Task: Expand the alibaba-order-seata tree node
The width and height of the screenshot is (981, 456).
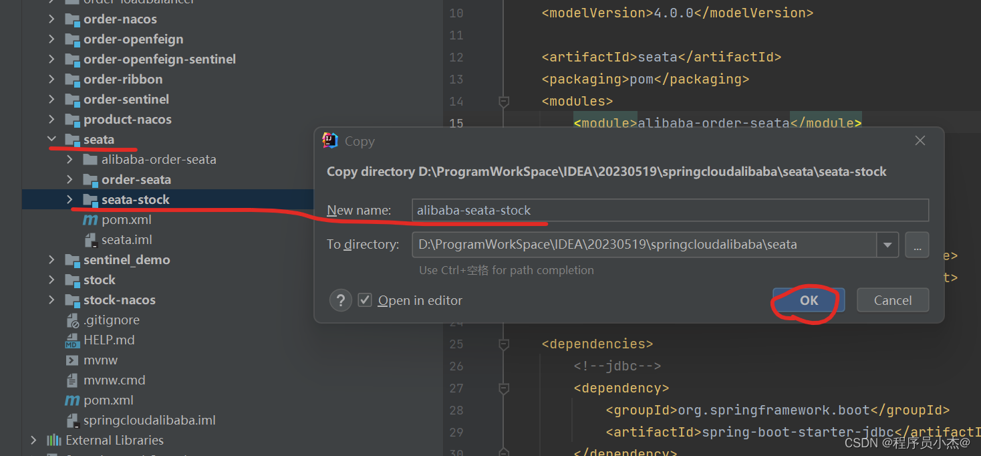Action: click(69, 160)
